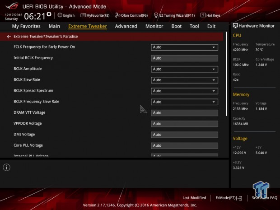Select the BCLK Spread Spectrum label
Image resolution: width=280 pixels, height=210 pixels.
[x=33, y=91]
